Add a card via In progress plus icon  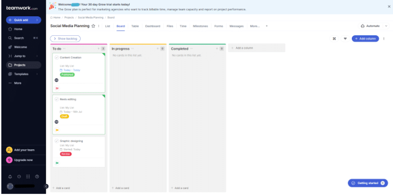click(x=158, y=49)
